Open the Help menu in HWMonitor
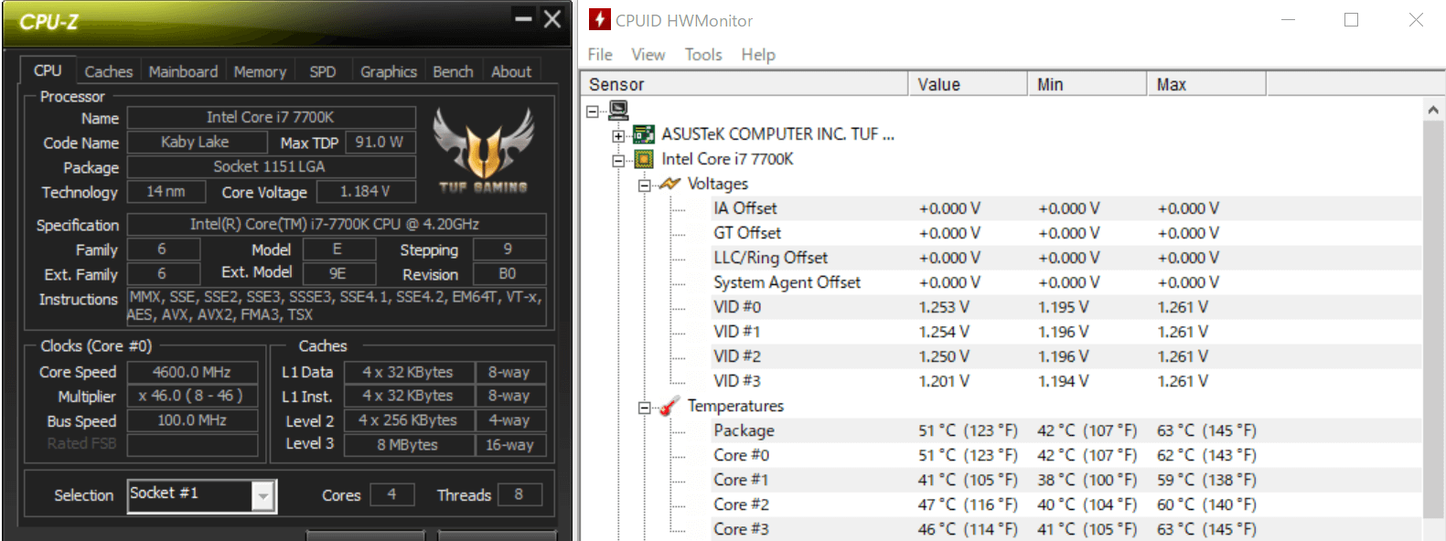This screenshot has height=541, width=1446. (x=758, y=55)
